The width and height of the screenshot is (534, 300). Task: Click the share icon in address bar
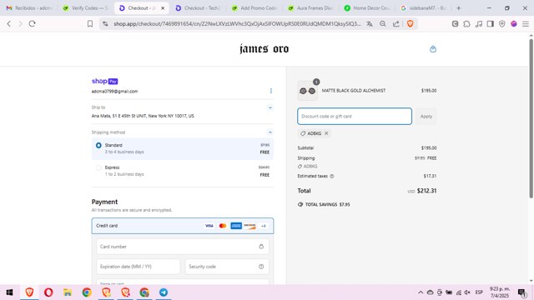click(x=396, y=24)
